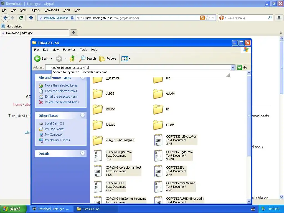Click the green Go arrow button
The height and width of the screenshot is (213, 284).
[x=240, y=67]
